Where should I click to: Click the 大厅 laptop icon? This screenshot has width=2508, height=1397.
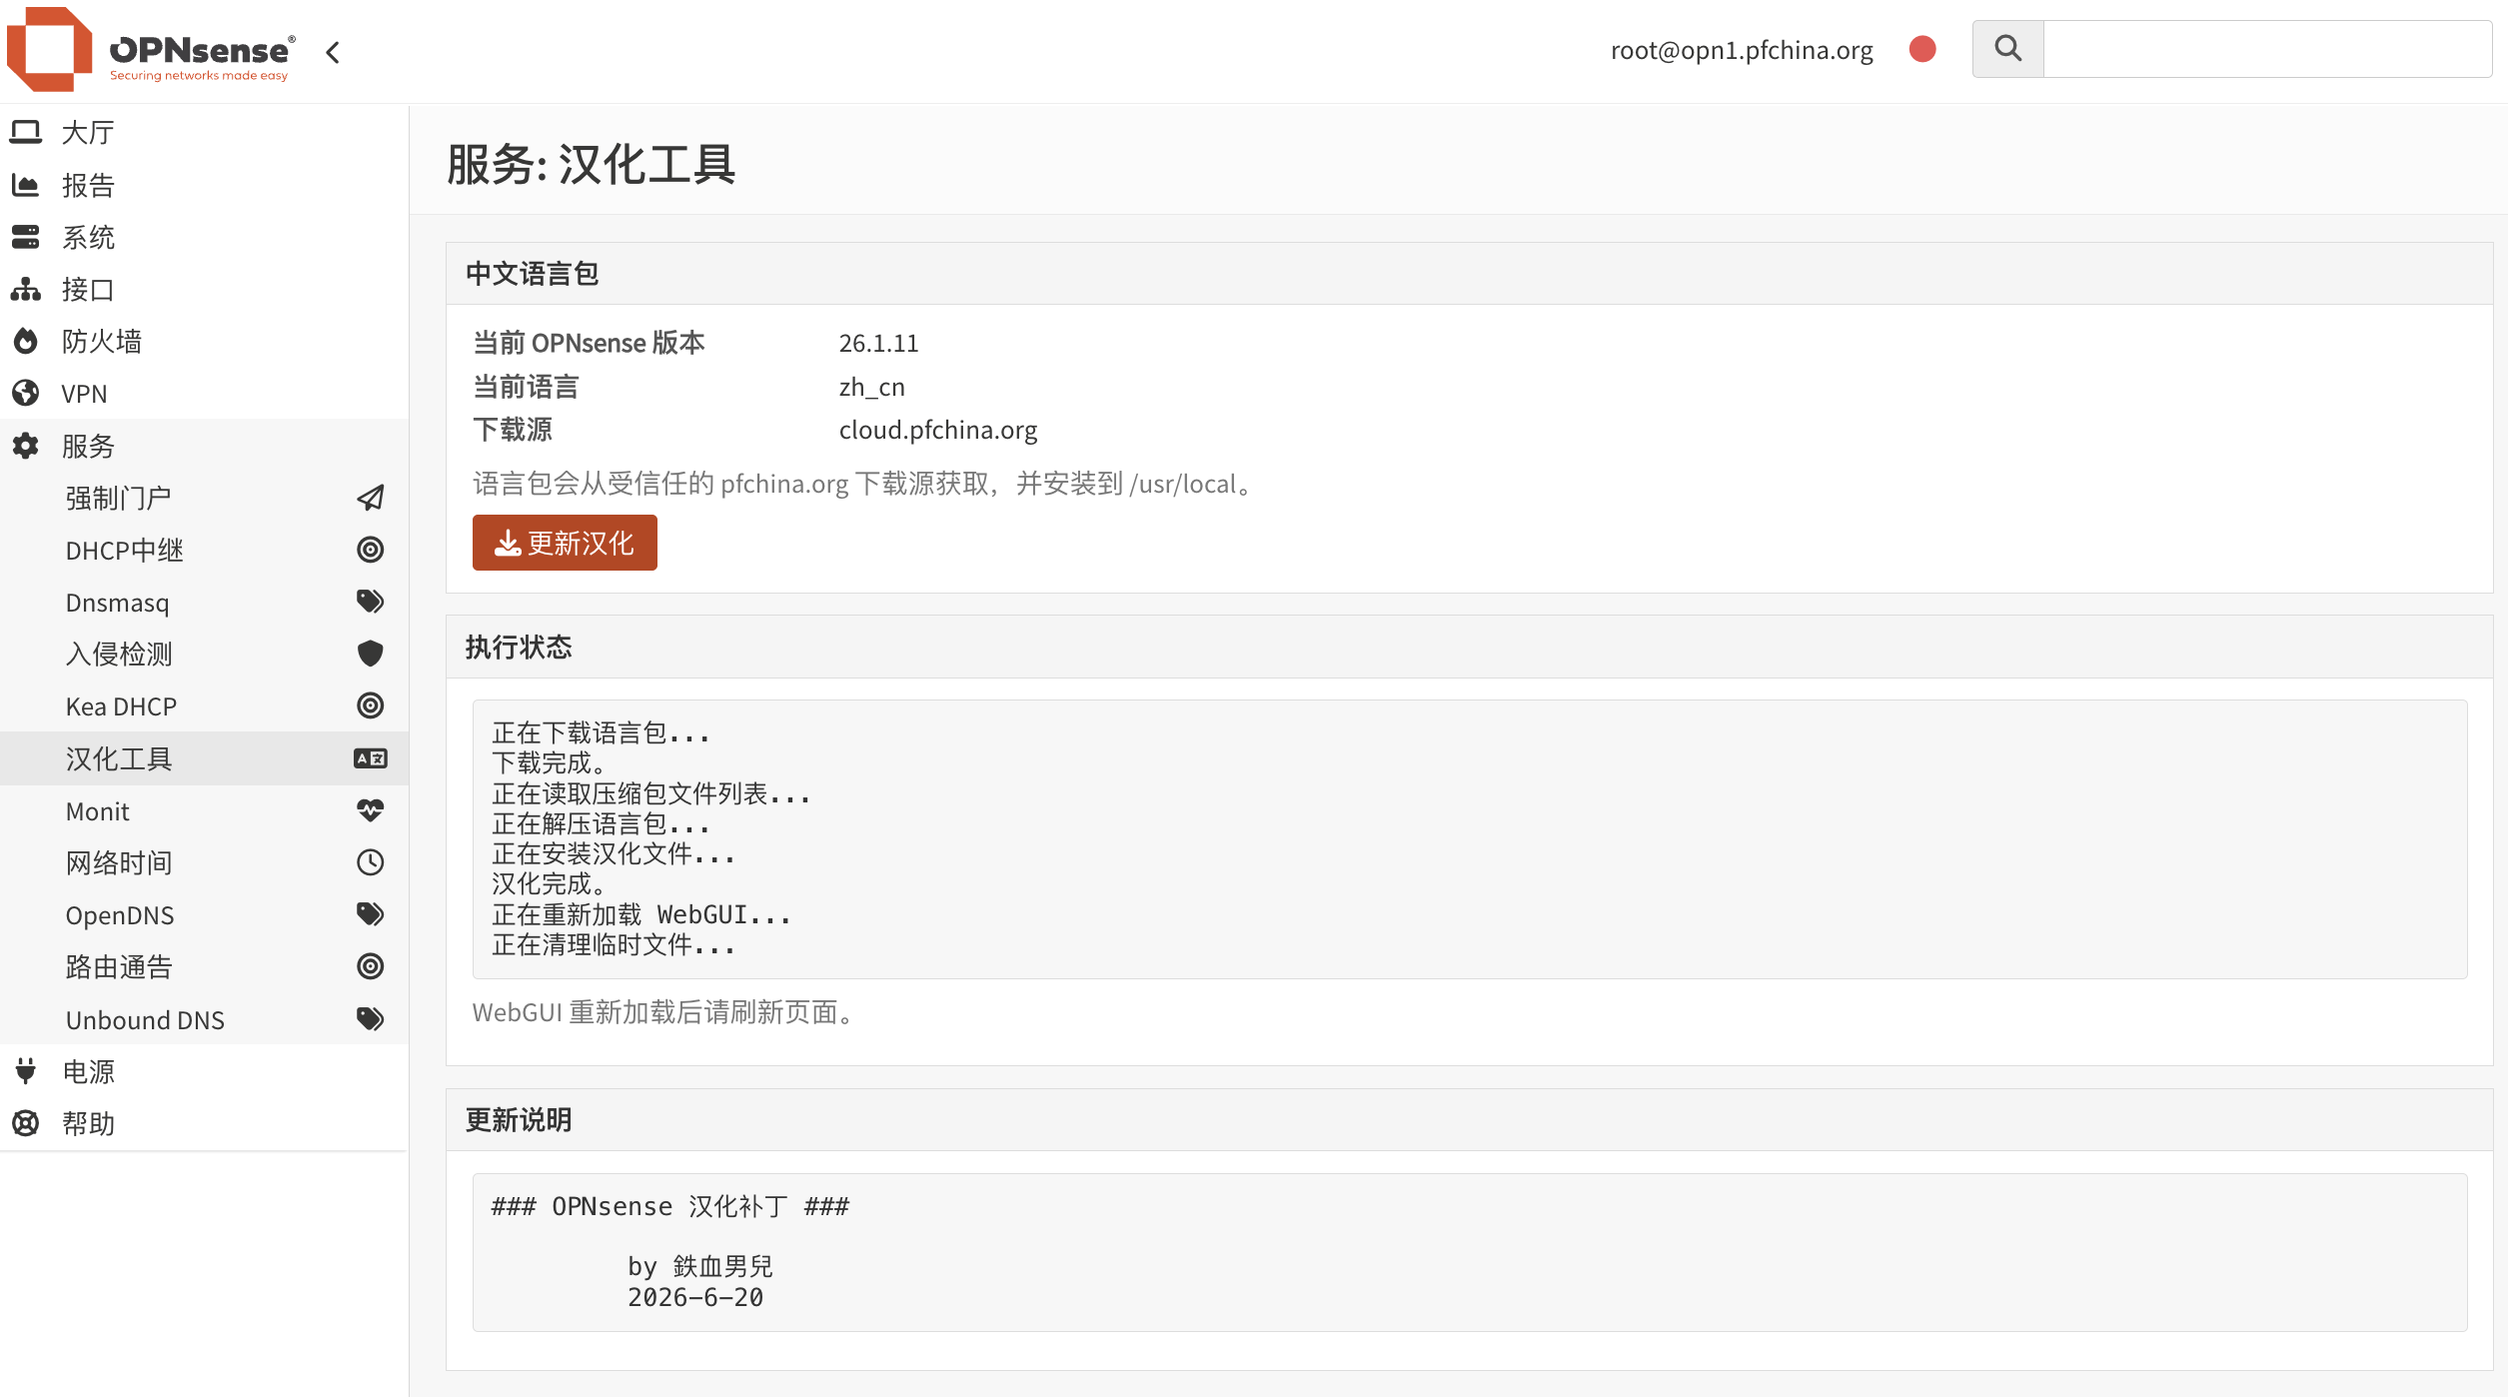(x=26, y=132)
